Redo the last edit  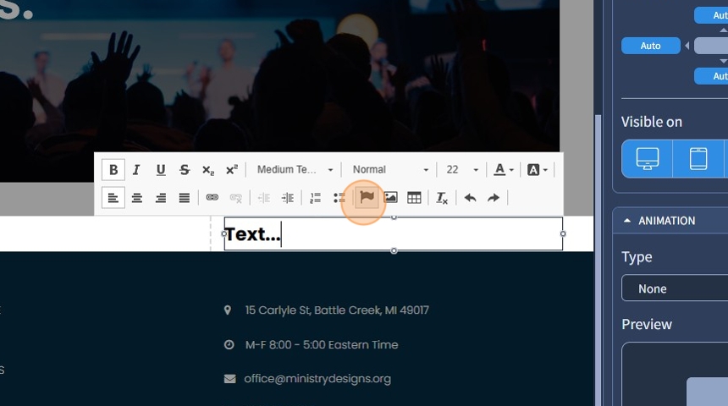494,198
